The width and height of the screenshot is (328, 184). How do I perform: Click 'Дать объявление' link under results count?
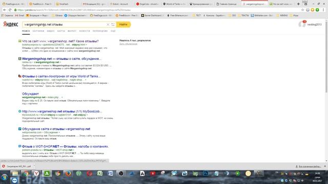(x=128, y=44)
